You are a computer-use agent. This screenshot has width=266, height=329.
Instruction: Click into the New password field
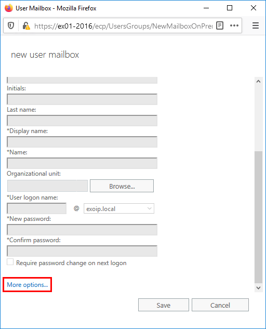coord(82,230)
